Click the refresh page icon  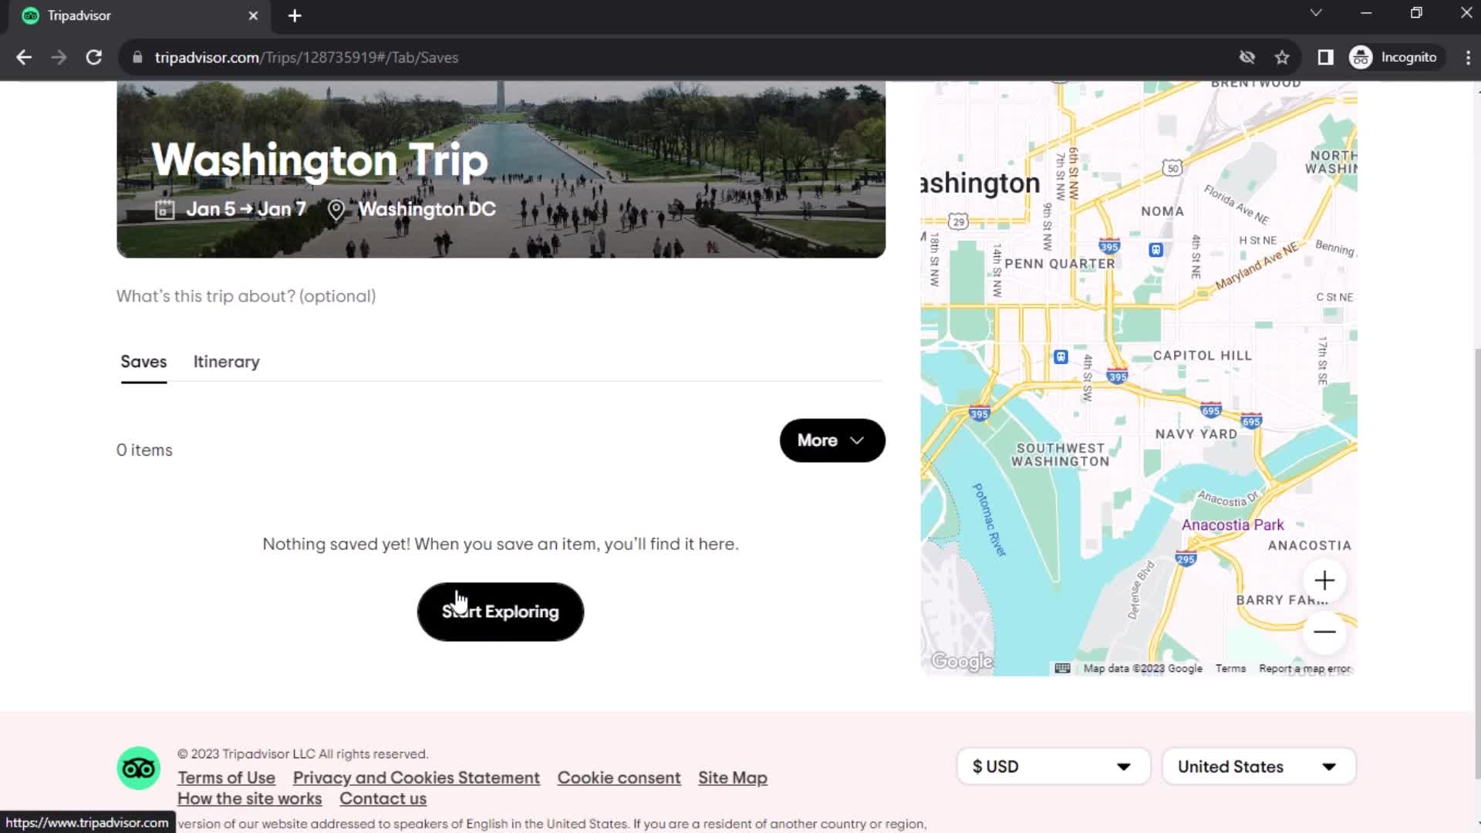point(93,57)
